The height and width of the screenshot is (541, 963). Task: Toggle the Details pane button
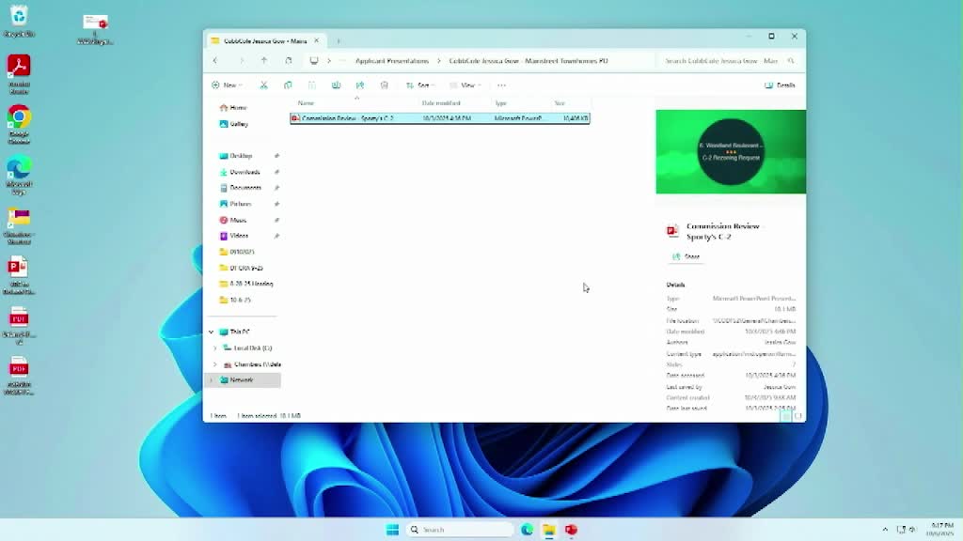click(780, 85)
